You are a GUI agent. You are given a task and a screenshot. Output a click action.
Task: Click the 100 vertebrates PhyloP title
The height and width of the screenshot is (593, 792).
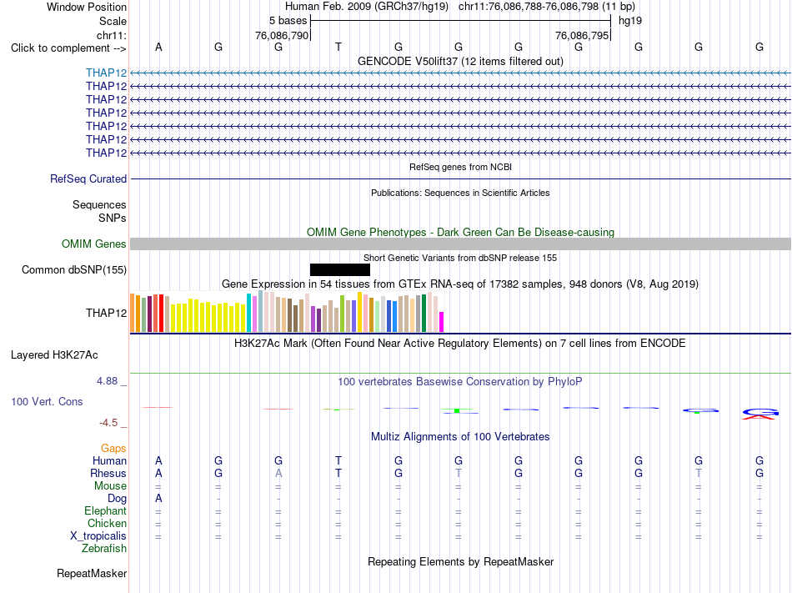[x=460, y=382]
